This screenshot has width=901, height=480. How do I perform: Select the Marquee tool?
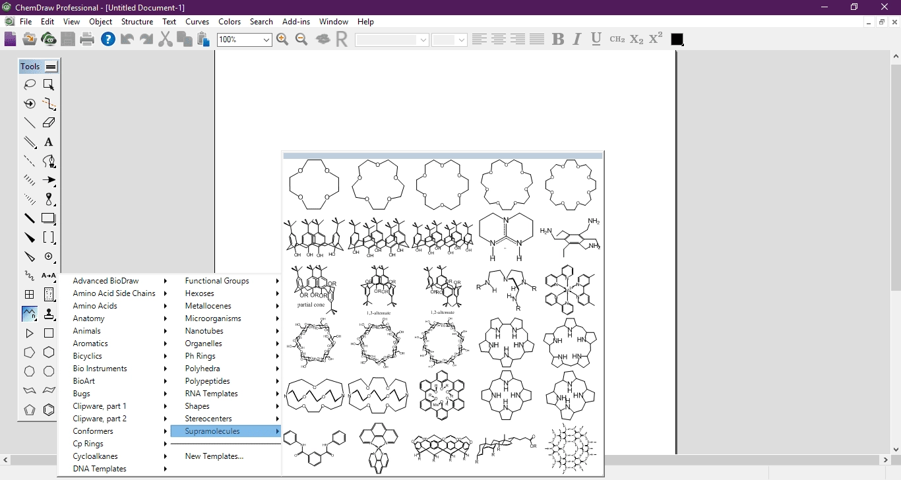click(x=49, y=84)
